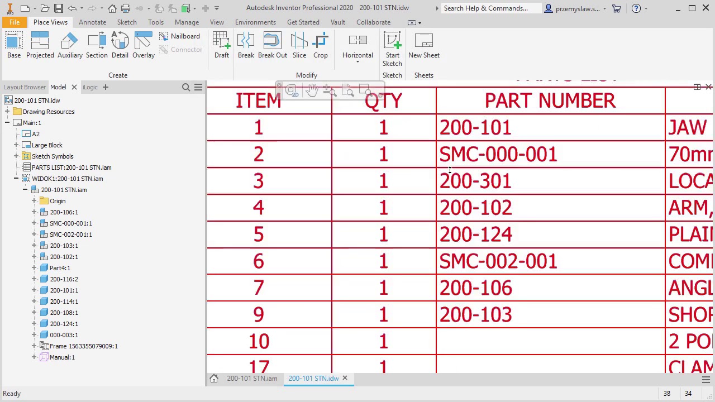This screenshot has height=402, width=715.
Task: Click the Slice tool
Action: tap(299, 46)
